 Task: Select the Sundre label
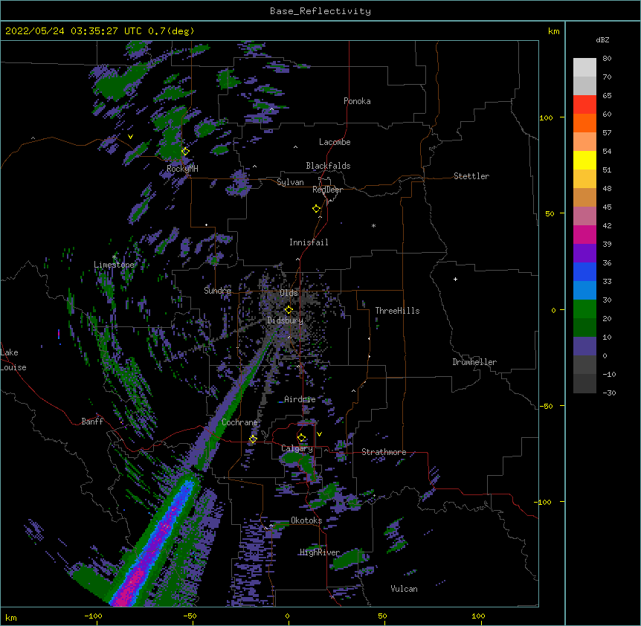coord(217,291)
